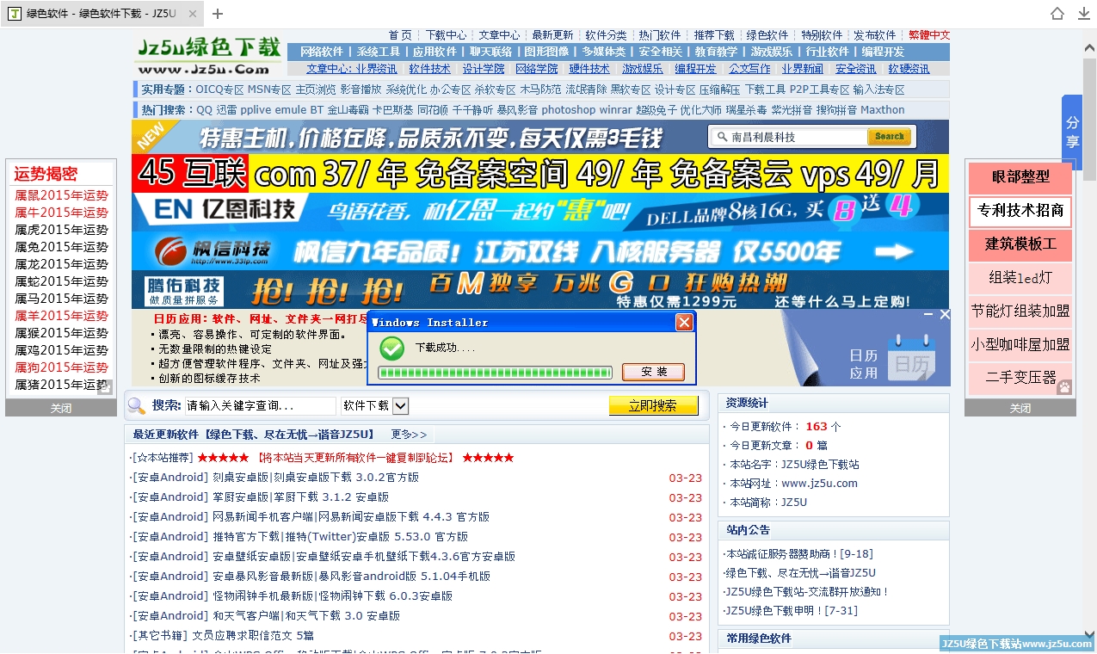This screenshot has height=654, width=1097.
Task: Click 更多>> in 最近更新软件 header
Action: pyautogui.click(x=409, y=435)
